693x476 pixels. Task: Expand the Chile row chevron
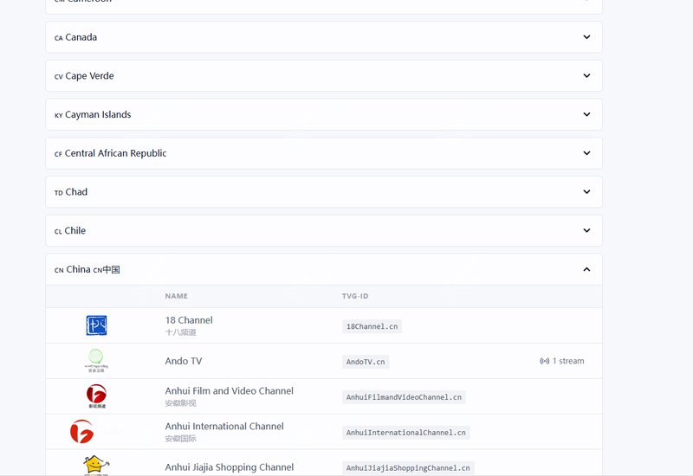[586, 231]
